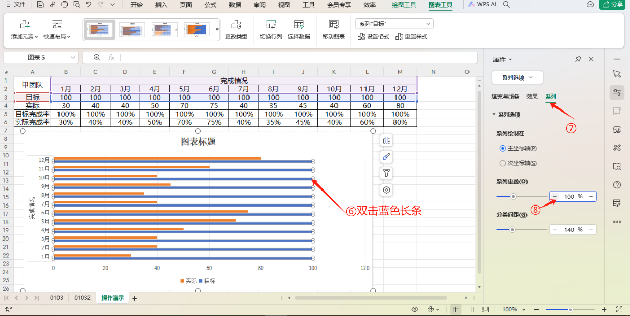Select 主坐标轴 (primary axis) radio button
The width and height of the screenshot is (630, 316).
[502, 148]
